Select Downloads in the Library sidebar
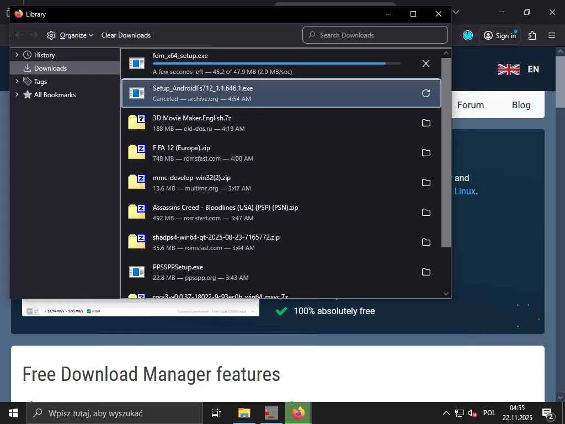The width and height of the screenshot is (565, 424). (x=50, y=68)
